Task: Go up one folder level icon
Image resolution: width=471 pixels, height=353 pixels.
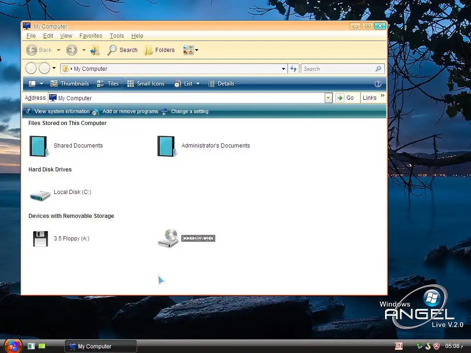Action: point(95,50)
